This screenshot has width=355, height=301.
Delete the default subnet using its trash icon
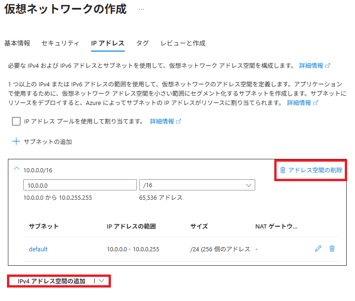pyautogui.click(x=332, y=249)
